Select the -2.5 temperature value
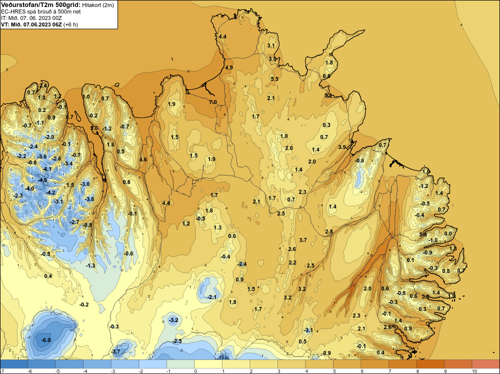The image size is (500, 374). click(177, 341)
